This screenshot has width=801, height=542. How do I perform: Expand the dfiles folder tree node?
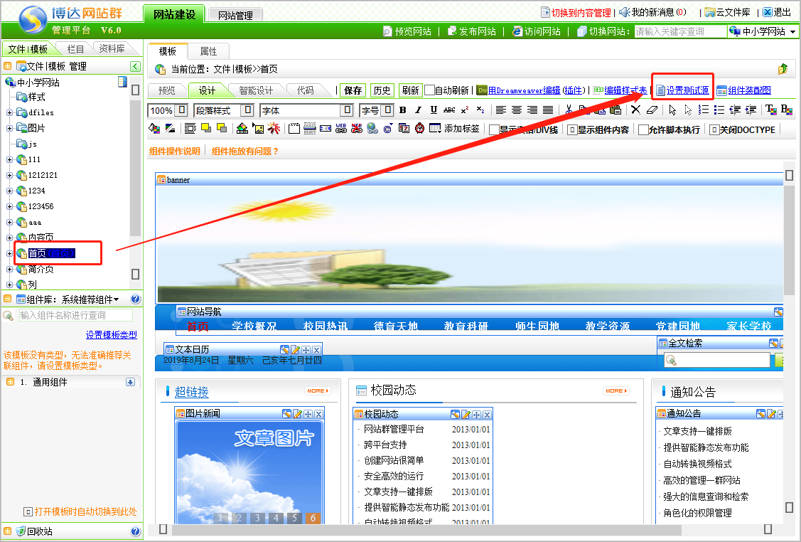9,112
